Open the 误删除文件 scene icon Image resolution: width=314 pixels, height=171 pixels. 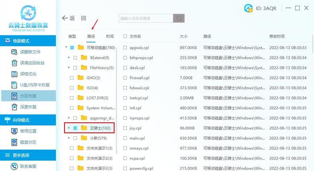(14, 52)
